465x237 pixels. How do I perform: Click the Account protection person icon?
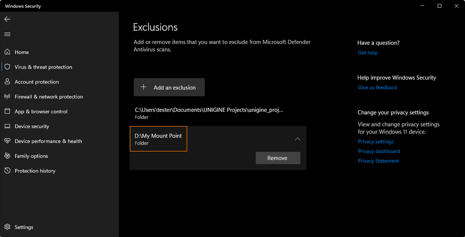[7, 82]
